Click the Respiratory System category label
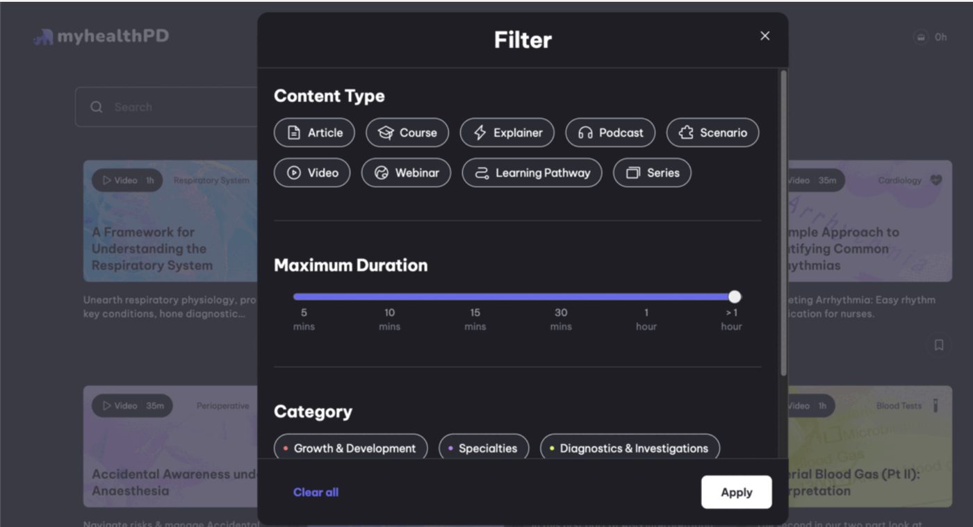The image size is (973, 527). (x=211, y=181)
